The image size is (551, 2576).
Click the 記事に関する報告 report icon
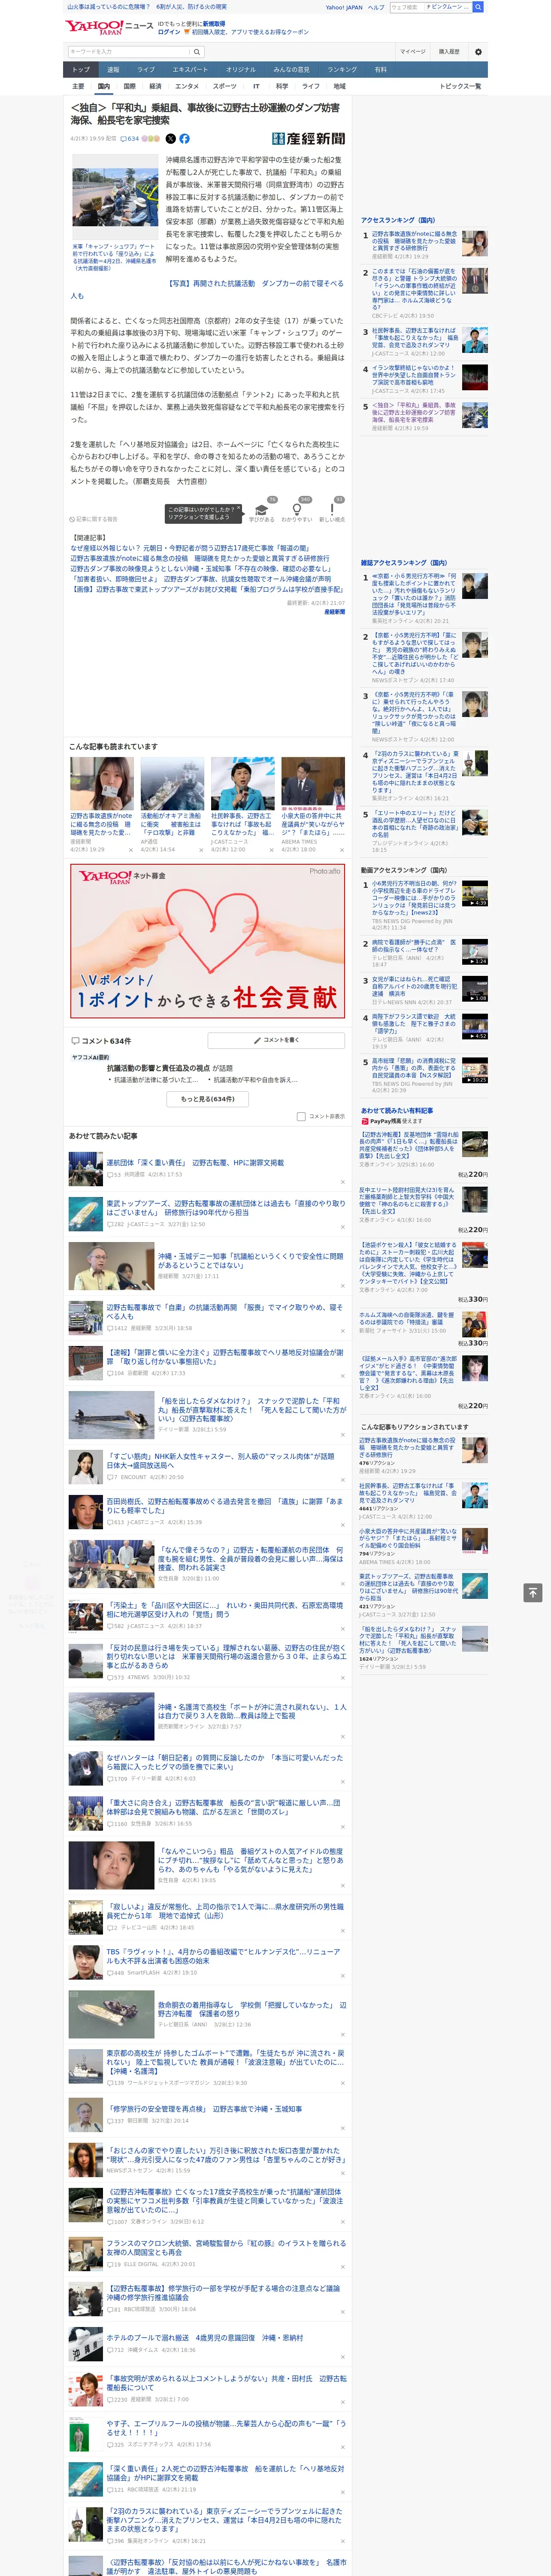(x=73, y=520)
